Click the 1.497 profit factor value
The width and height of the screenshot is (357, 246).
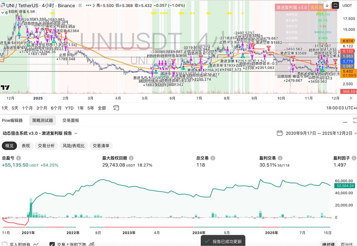click(x=340, y=165)
